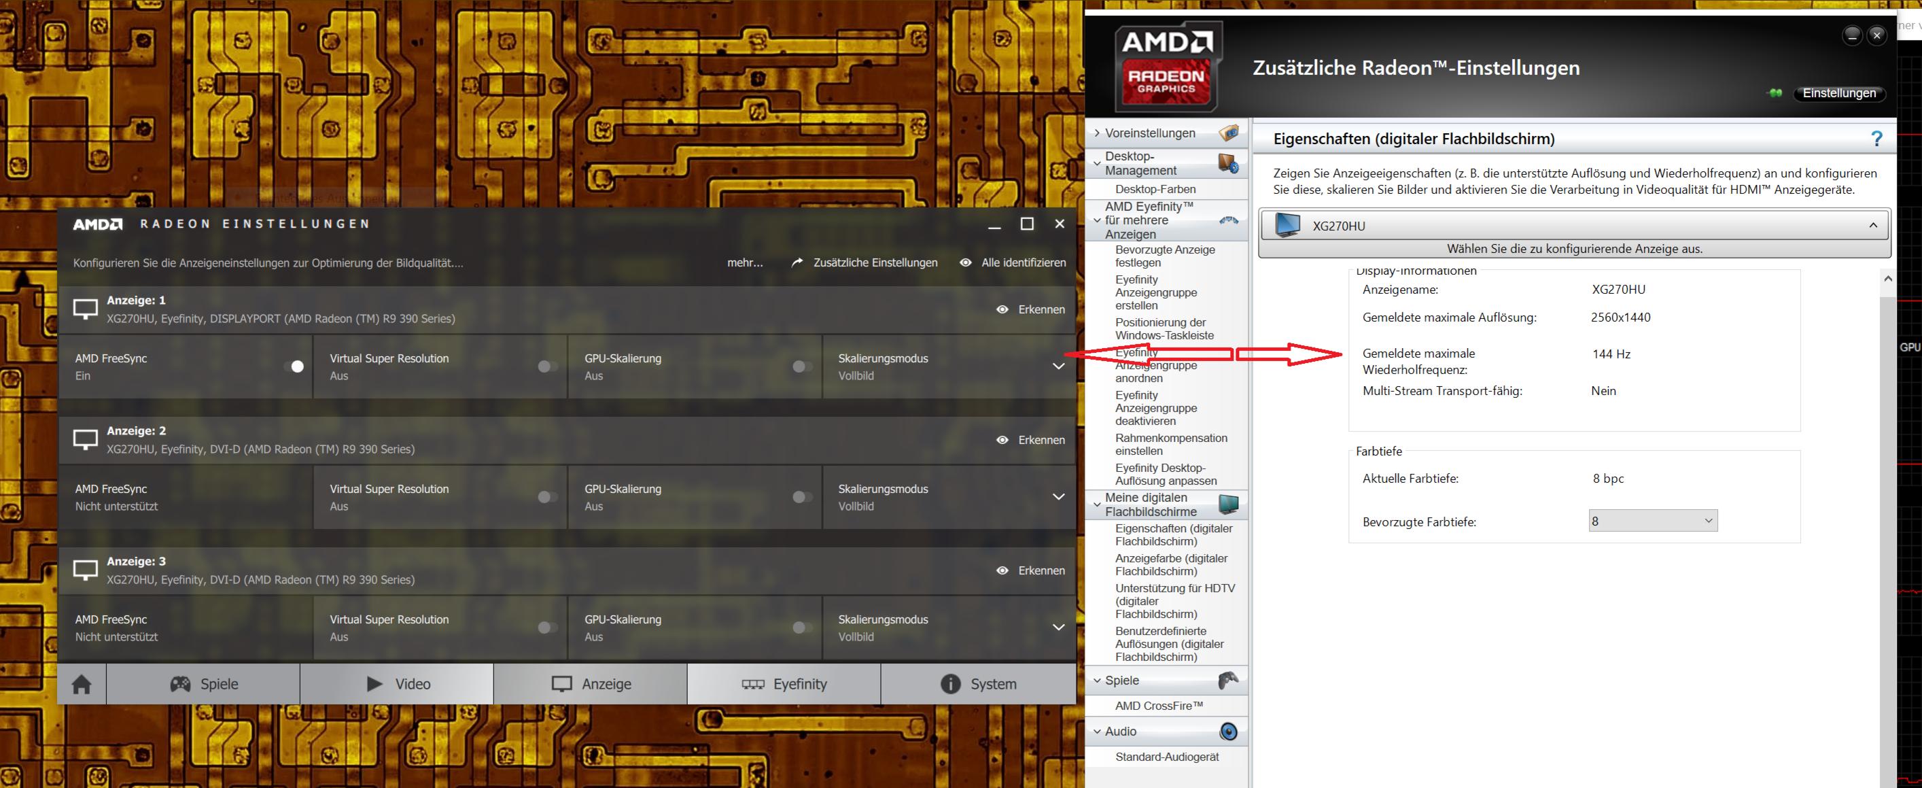Open the Bevorzugte Farbtiefe dropdown
1922x788 pixels.
click(1653, 521)
